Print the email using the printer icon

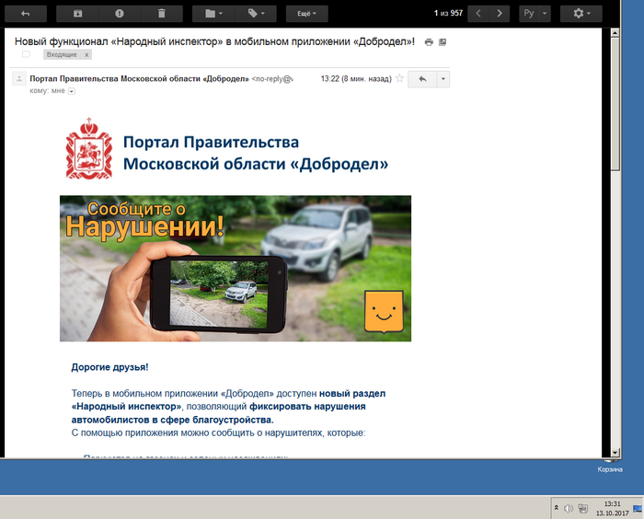(429, 42)
